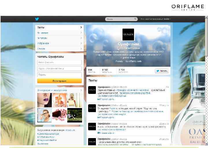
Task: Select the Твиты menu item
Action: 60,27
